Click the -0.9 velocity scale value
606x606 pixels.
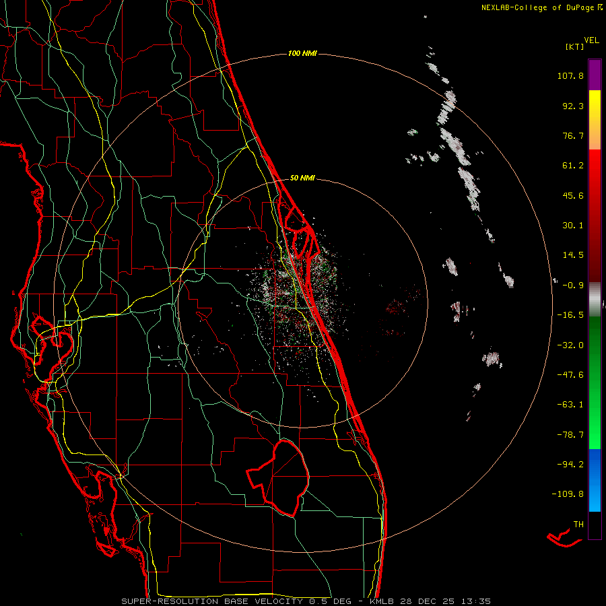coord(573,285)
